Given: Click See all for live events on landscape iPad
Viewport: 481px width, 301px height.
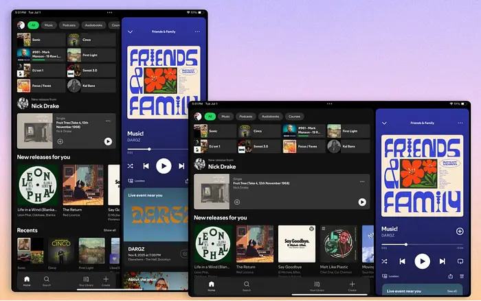Looking at the screenshot, I should (452, 291).
